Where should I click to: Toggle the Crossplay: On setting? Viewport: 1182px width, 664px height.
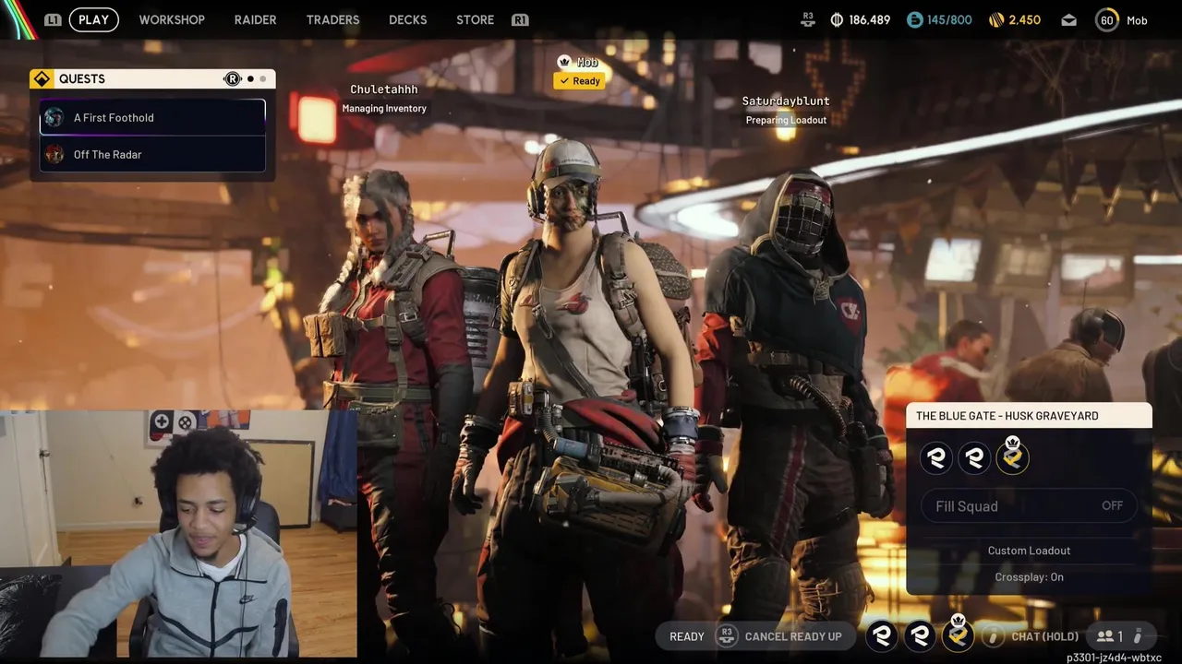[1029, 577]
